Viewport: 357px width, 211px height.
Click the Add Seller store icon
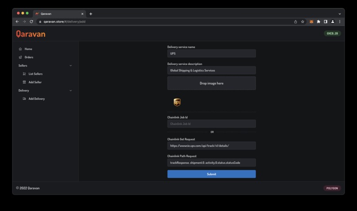[x=24, y=82]
